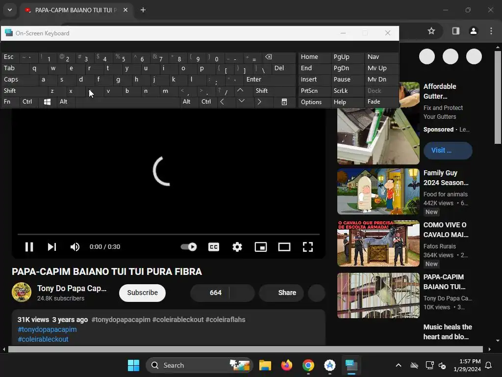Click space bar on On-Screen Keyboard
This screenshot has height=377, width=502.
pos(127,102)
